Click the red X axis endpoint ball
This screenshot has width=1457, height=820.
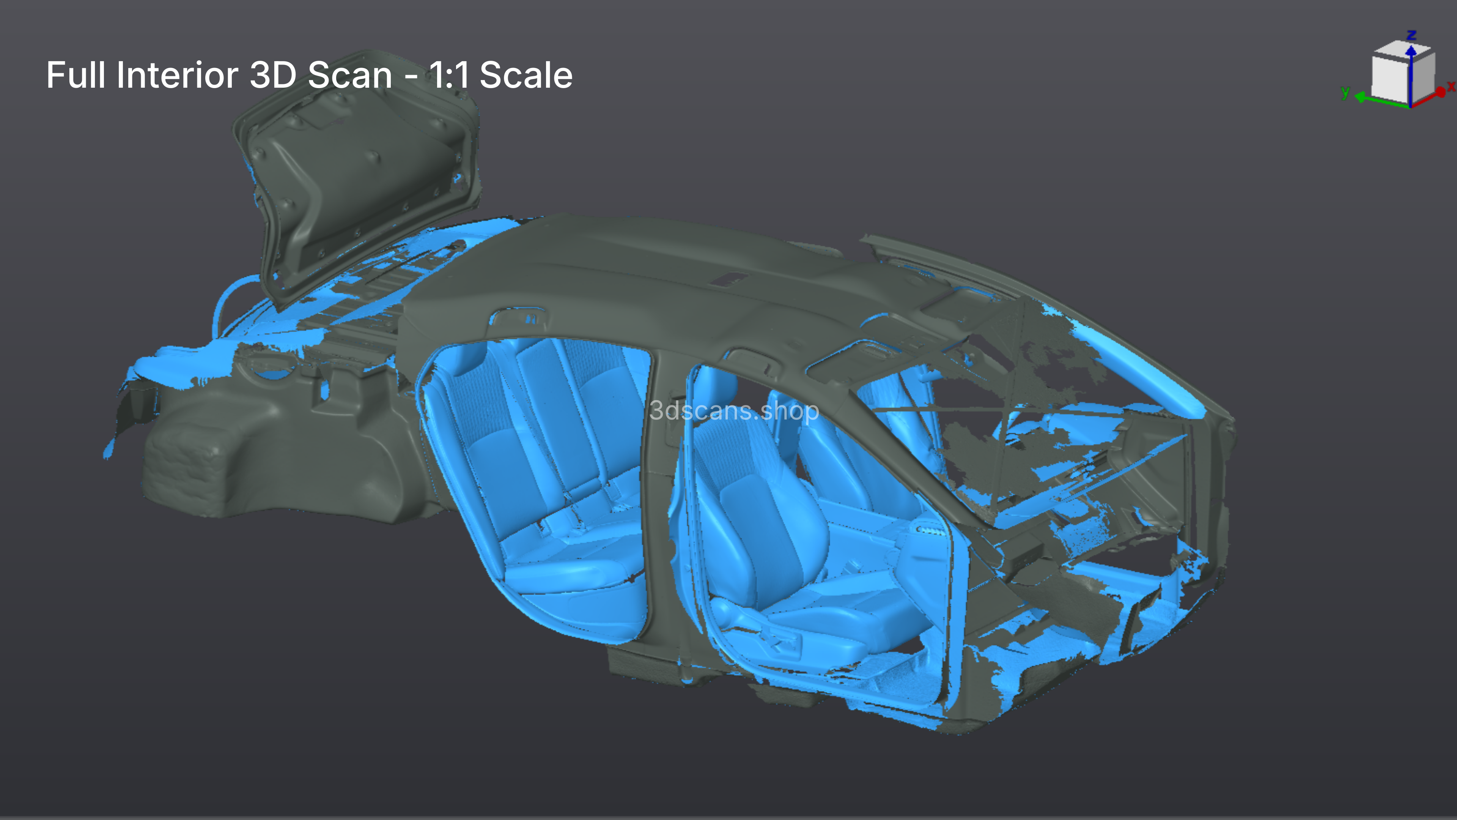pos(1441,92)
